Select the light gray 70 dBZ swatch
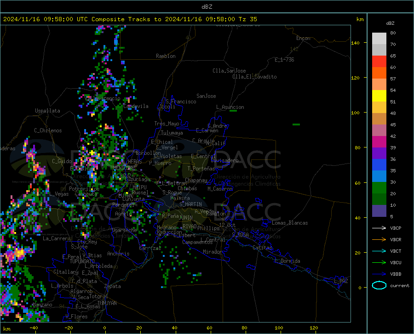This screenshot has height=334, width=414. (x=379, y=39)
